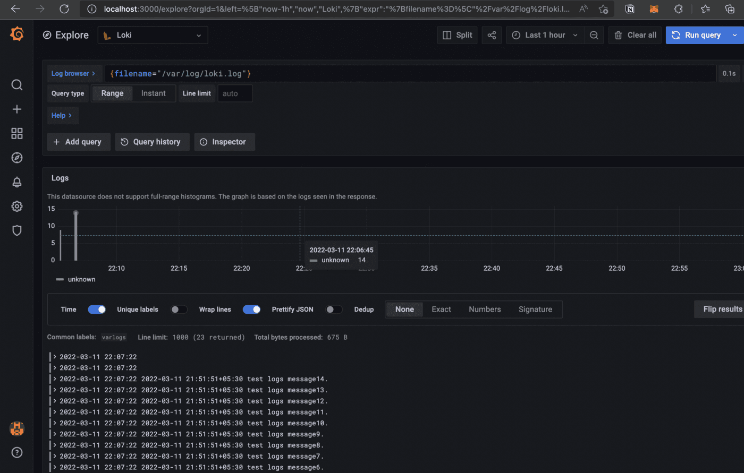
Task: Open the Dashboards panels icon
Action: point(16,133)
